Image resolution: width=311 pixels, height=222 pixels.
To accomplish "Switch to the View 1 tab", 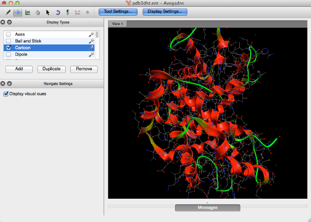I will [117, 24].
